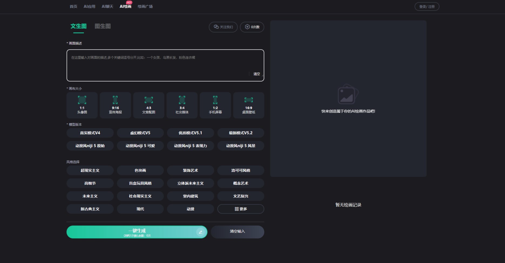Click the 暂无绘画记录 text
Image resolution: width=505 pixels, height=263 pixels.
[x=348, y=205]
